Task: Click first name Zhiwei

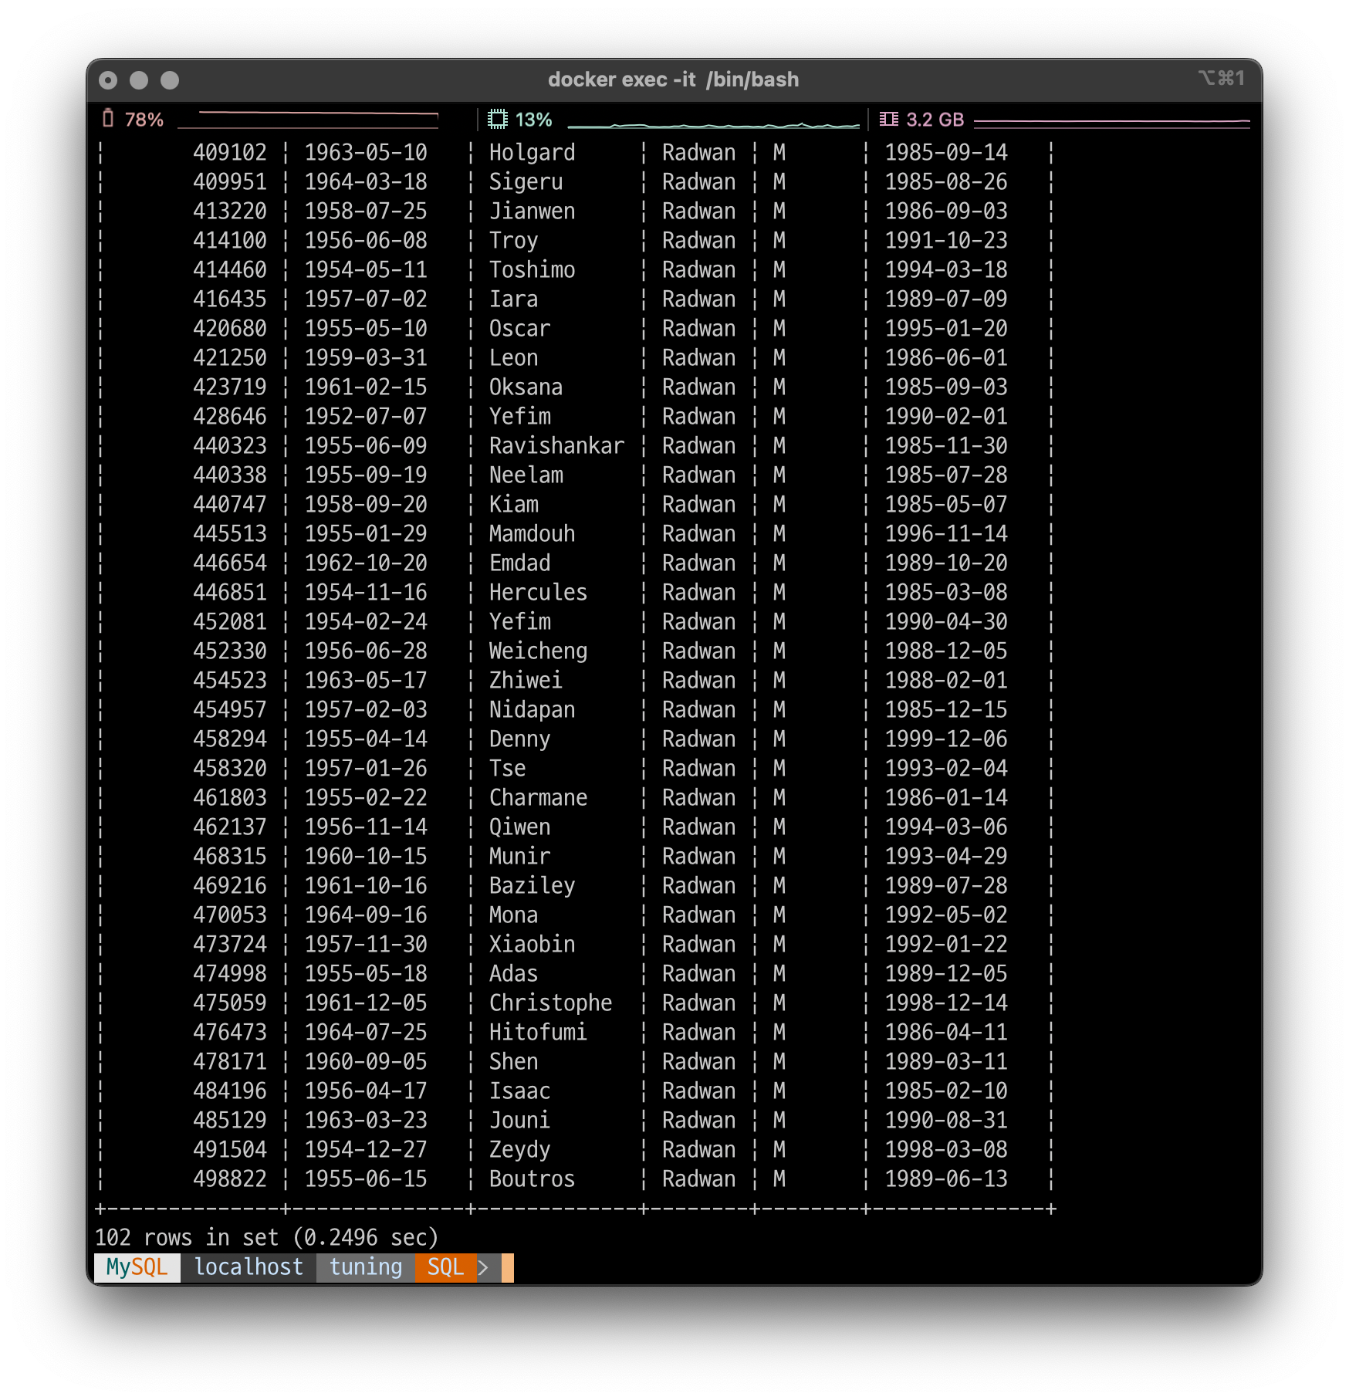Action: [526, 681]
